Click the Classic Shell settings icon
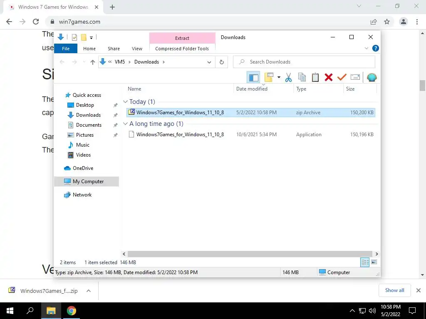This screenshot has height=319, width=426. (x=372, y=78)
